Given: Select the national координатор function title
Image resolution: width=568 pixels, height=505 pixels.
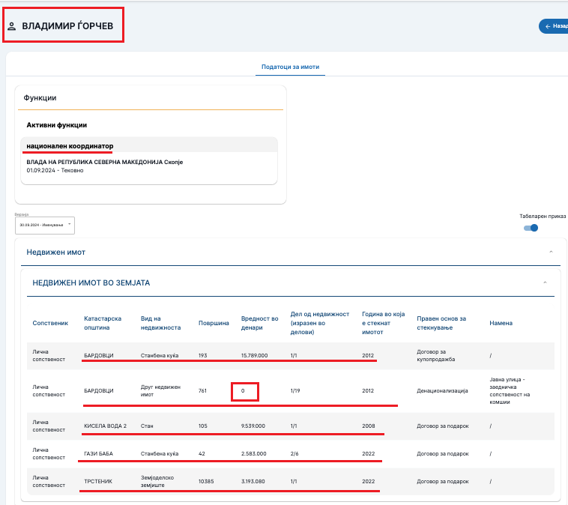Looking at the screenshot, I should click(x=70, y=146).
